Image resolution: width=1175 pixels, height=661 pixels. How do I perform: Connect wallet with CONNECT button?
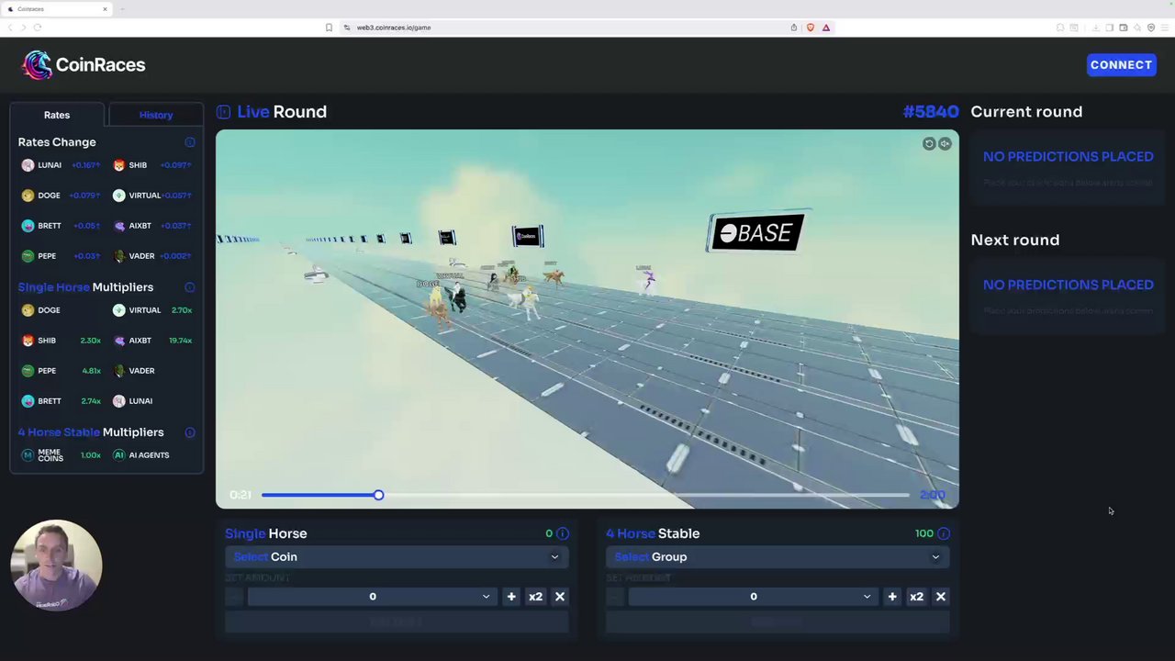pyautogui.click(x=1121, y=65)
